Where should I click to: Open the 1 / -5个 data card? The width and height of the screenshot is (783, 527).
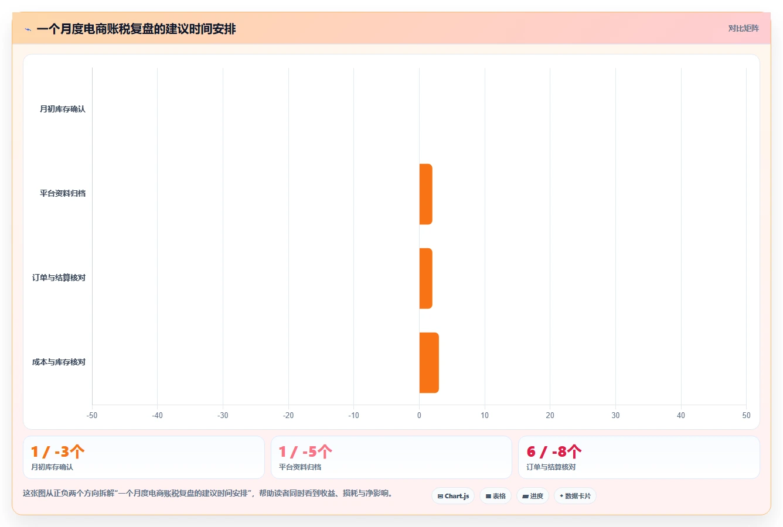(391, 457)
